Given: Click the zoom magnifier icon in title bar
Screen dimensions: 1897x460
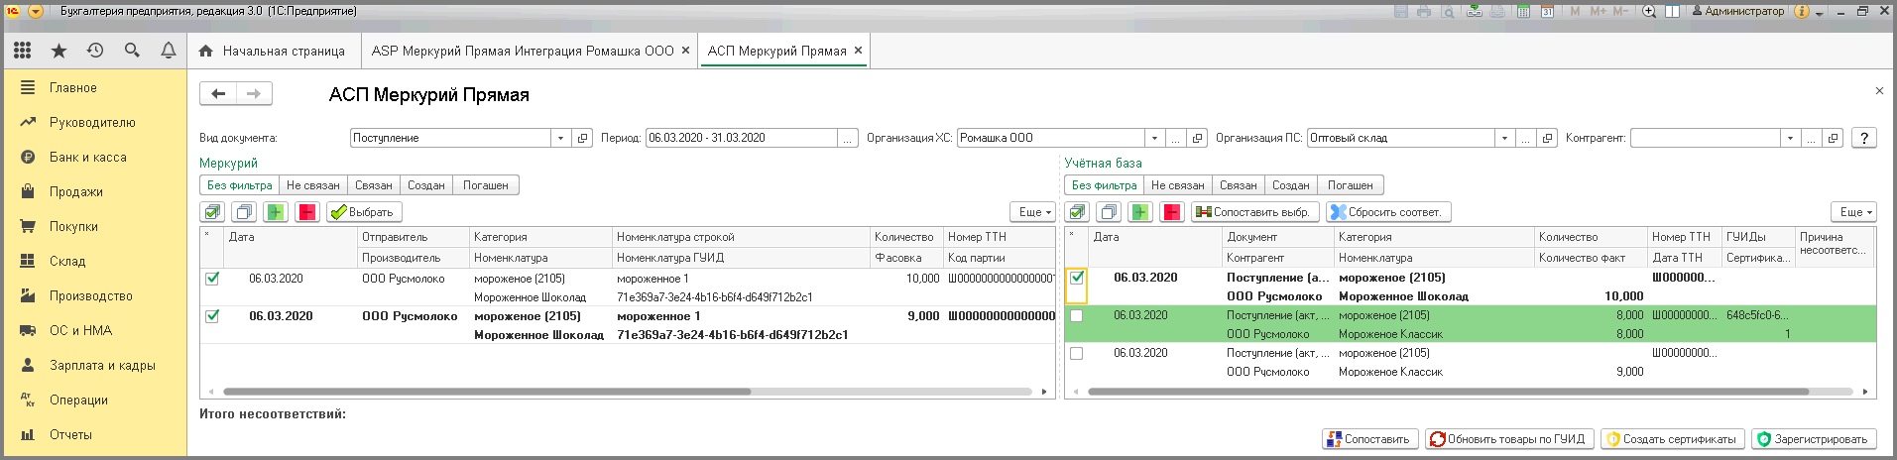Looking at the screenshot, I should (x=1649, y=11).
